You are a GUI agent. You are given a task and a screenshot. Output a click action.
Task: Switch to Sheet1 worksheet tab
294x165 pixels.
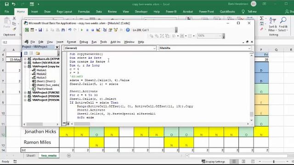[x=31, y=156]
